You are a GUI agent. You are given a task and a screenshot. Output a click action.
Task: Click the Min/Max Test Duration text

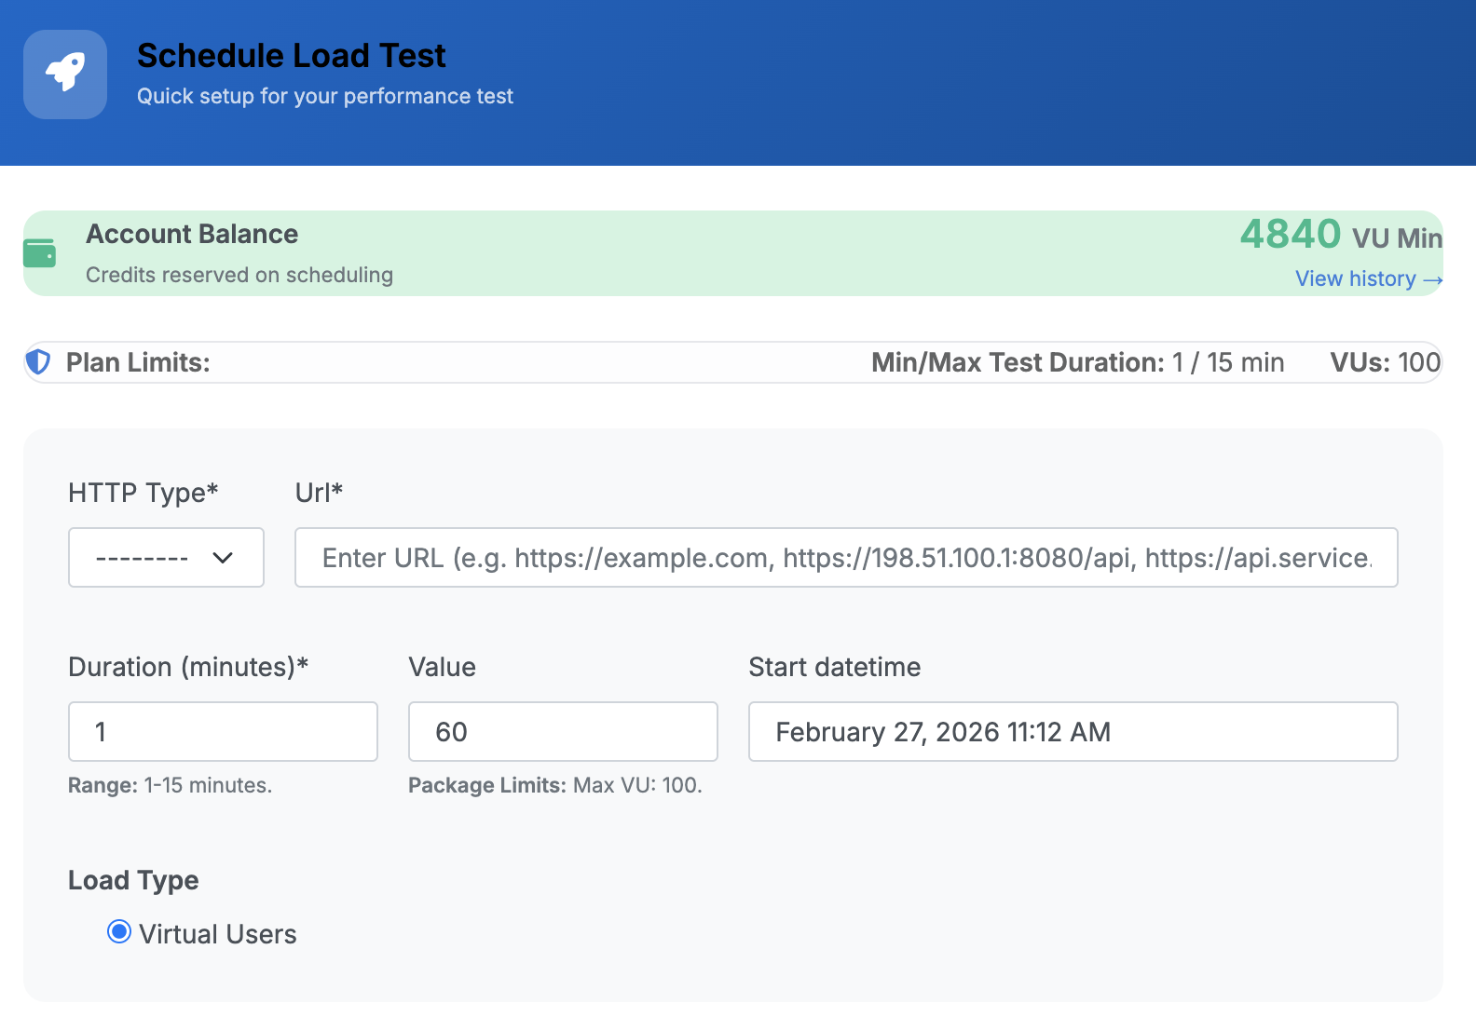[1077, 362]
